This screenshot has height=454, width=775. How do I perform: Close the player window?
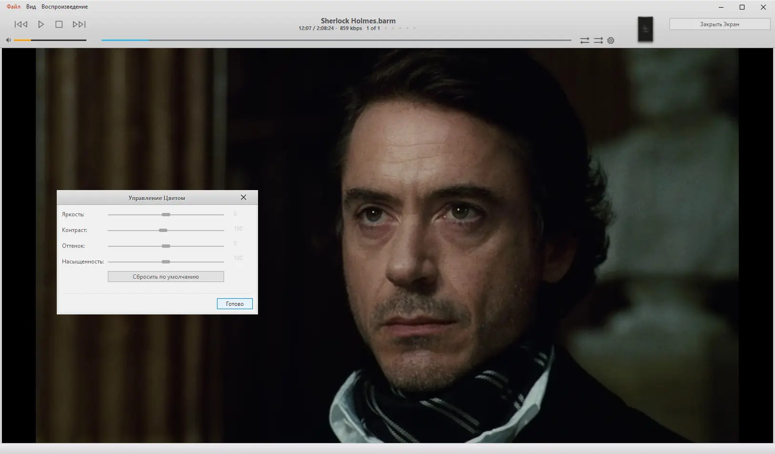763,7
